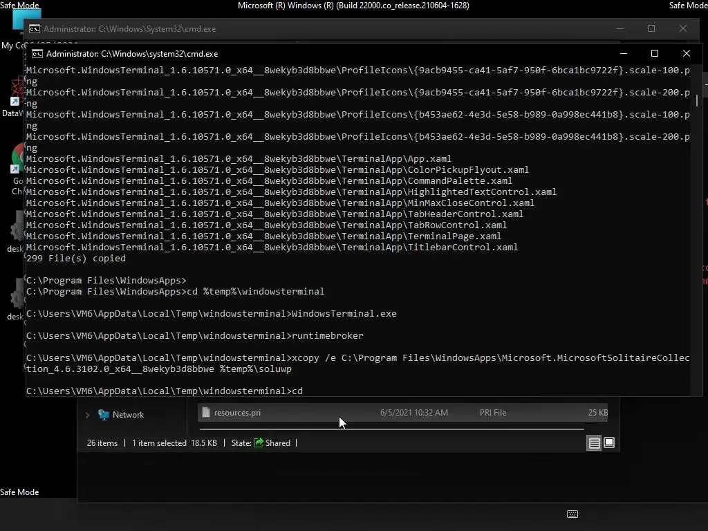Viewport: 708px width, 531px height.
Task: Expand the Network tree node in Explorer
Action: click(88, 415)
